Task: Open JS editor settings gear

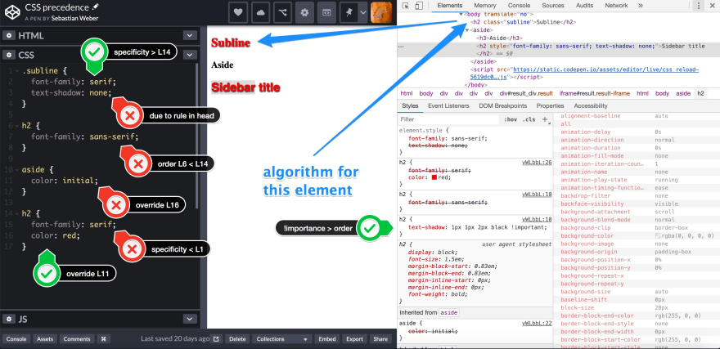Action: click(9, 320)
